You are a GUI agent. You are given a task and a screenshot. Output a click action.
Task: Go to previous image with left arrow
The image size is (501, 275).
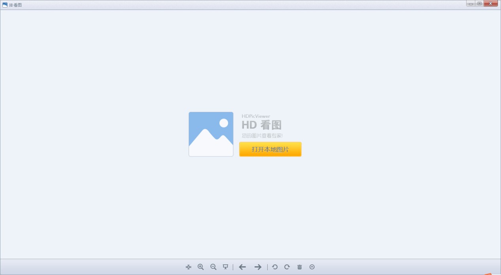(x=242, y=267)
